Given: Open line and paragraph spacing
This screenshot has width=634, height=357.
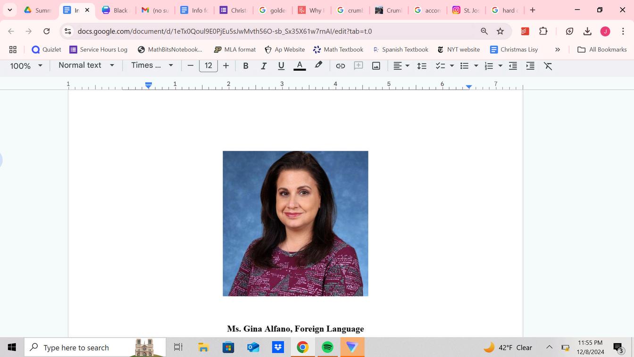Looking at the screenshot, I should click(422, 66).
